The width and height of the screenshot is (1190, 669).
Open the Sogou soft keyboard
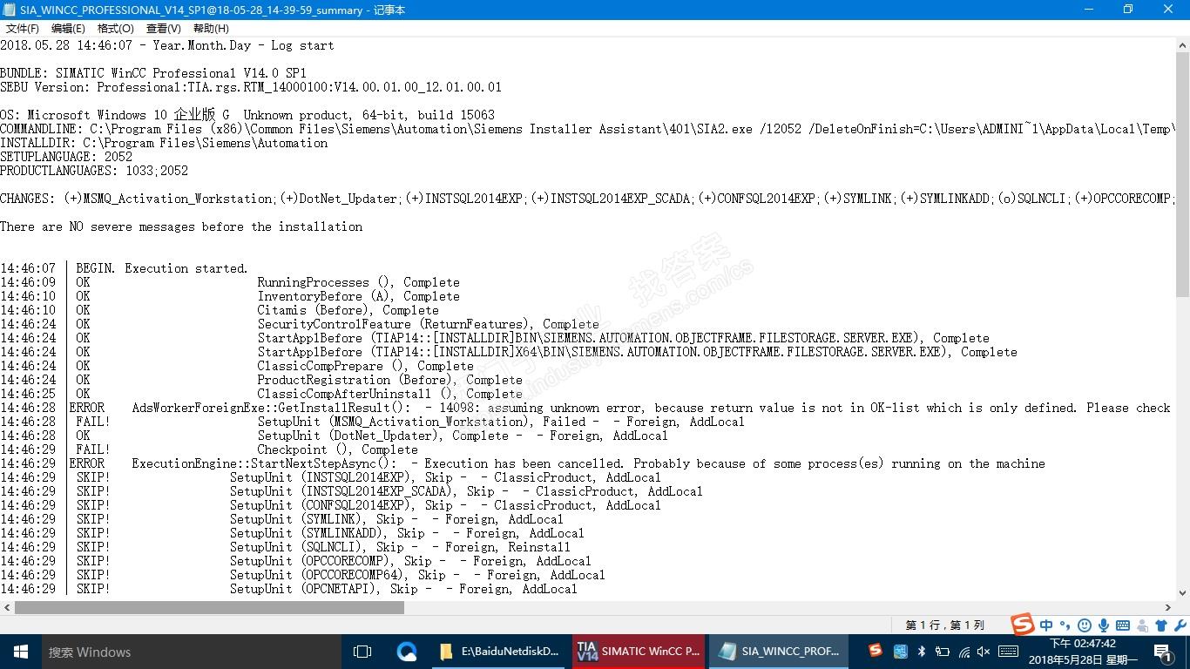click(1123, 625)
